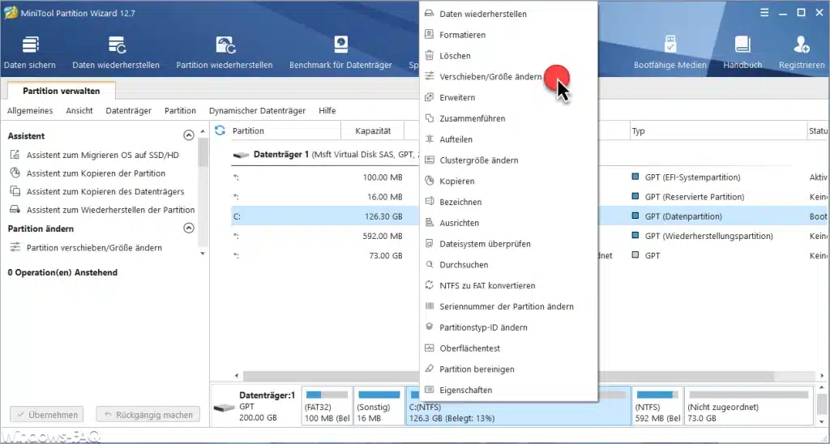Open the Allgemeines menu
The image size is (830, 444).
point(30,111)
